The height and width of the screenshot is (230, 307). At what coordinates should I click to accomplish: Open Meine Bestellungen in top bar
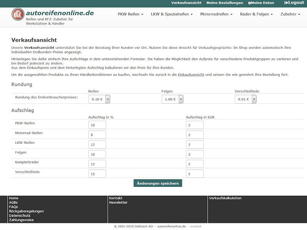[x=224, y=3]
